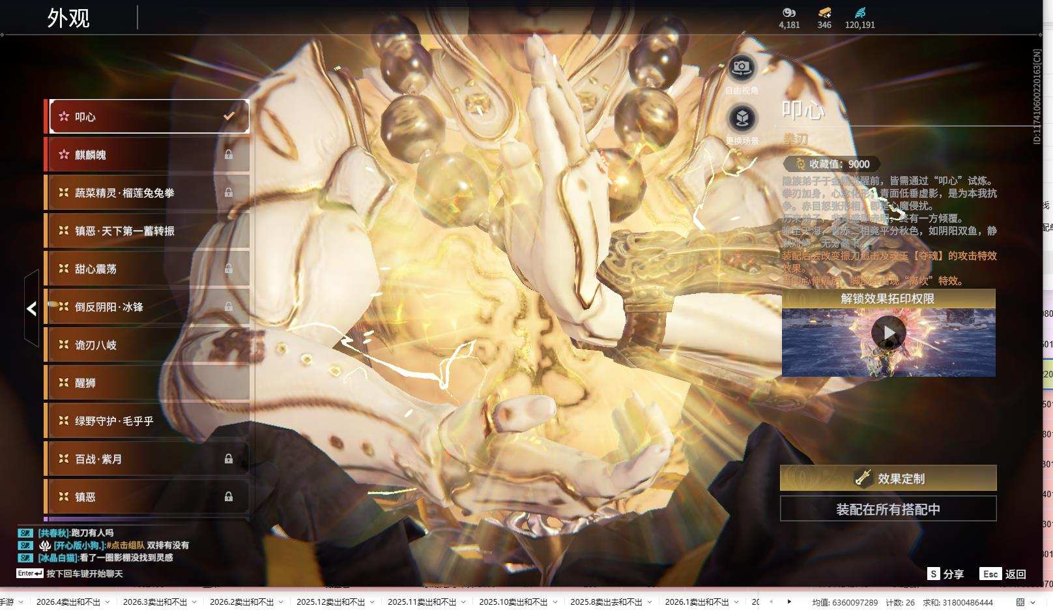Switch to the 2026.3卖出和不出 sheet tab
1053x612 pixels.
tap(155, 602)
